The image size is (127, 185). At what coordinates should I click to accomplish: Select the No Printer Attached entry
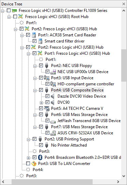[x=69, y=145]
